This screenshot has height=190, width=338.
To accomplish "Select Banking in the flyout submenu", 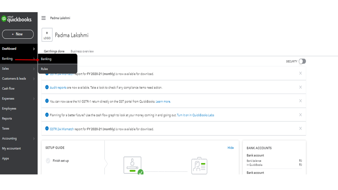I will tap(58, 59).
